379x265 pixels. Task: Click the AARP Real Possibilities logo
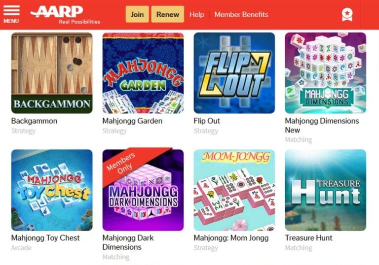(65, 15)
